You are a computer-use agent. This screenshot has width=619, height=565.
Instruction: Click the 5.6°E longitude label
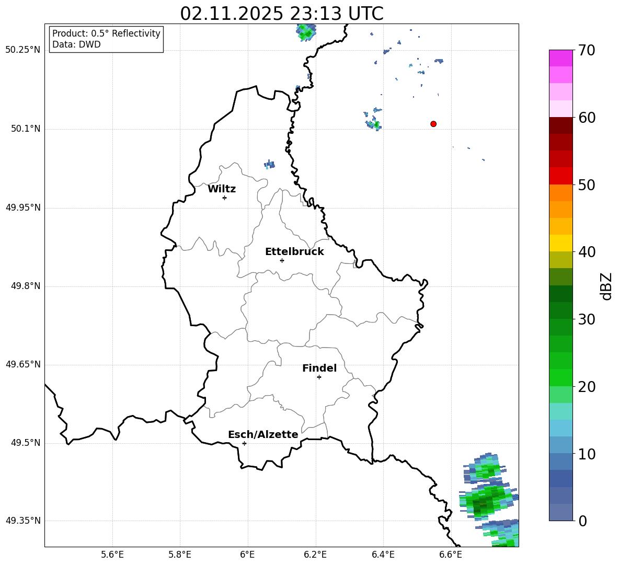112,555
